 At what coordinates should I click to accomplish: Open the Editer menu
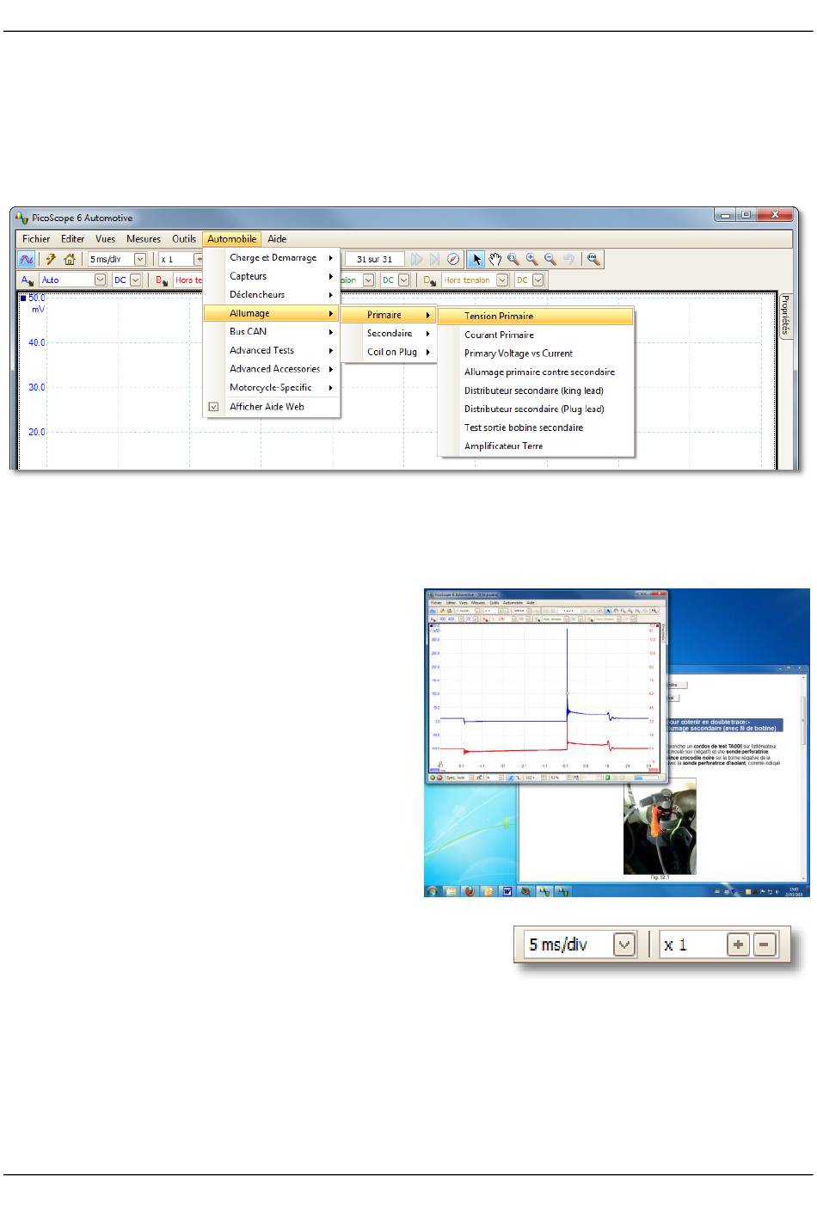pyautogui.click(x=73, y=239)
